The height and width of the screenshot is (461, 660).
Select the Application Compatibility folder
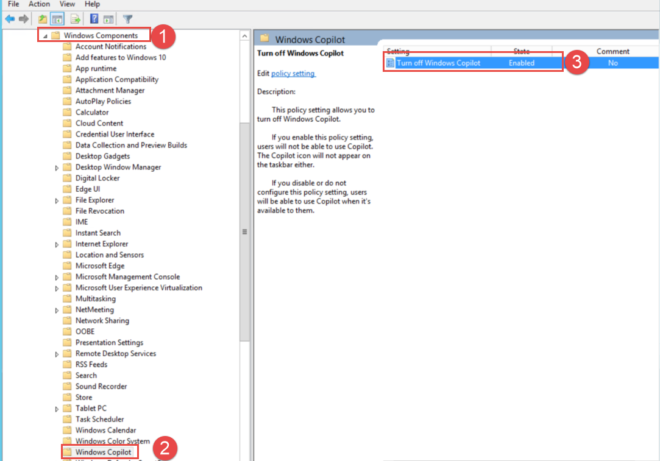click(117, 79)
